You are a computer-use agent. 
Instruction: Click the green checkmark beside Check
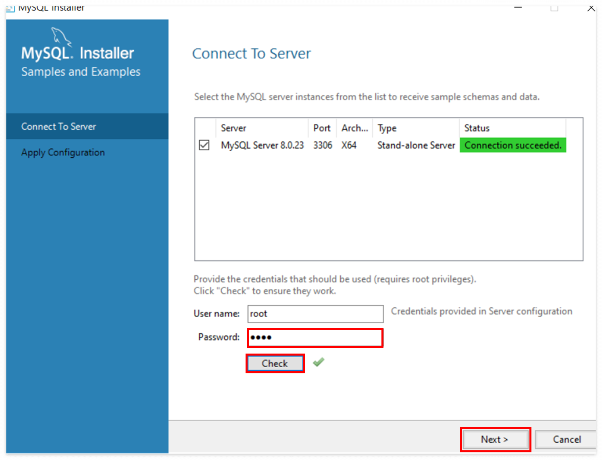(319, 362)
